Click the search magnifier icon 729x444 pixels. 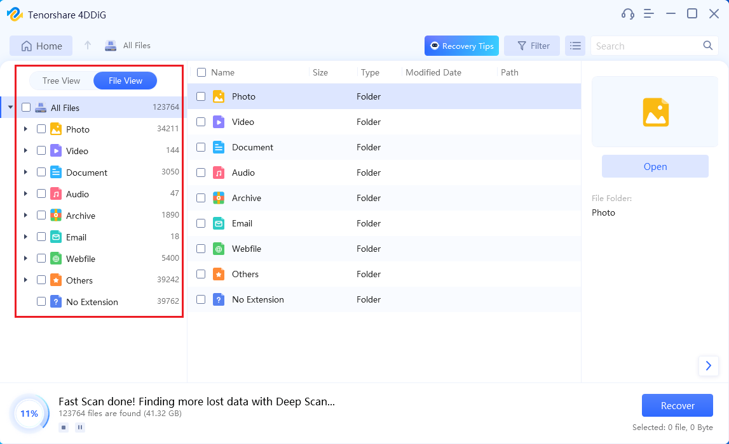pos(708,46)
